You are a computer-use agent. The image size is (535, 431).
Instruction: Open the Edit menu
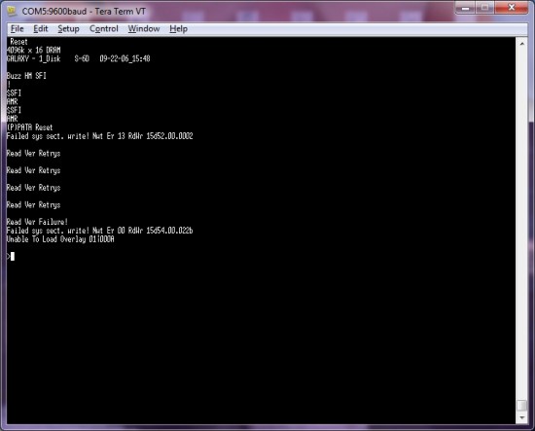[x=41, y=28]
